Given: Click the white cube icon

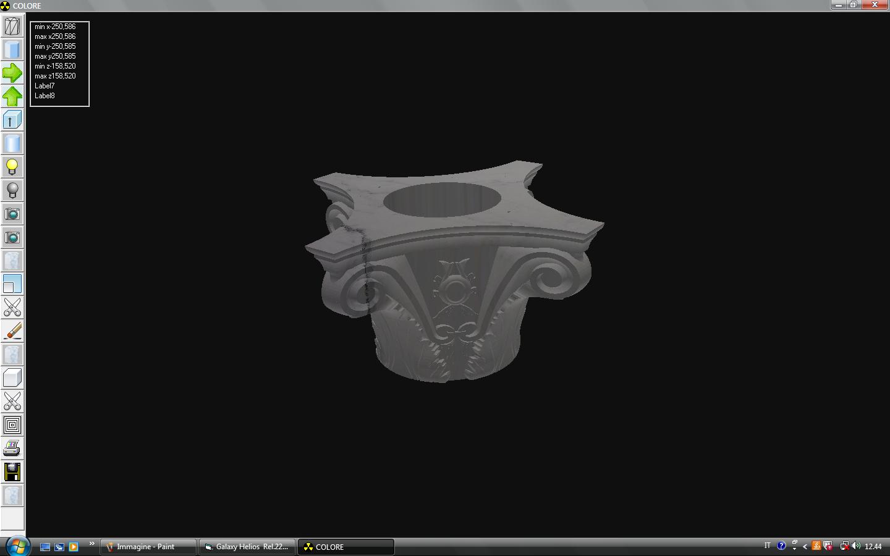Looking at the screenshot, I should click(12, 378).
